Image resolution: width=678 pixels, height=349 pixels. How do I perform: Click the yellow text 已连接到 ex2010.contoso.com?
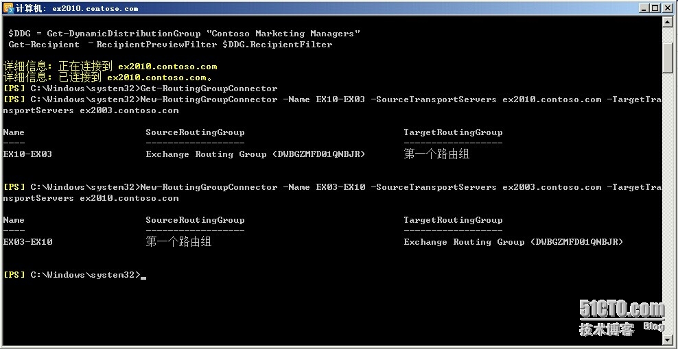(x=135, y=77)
